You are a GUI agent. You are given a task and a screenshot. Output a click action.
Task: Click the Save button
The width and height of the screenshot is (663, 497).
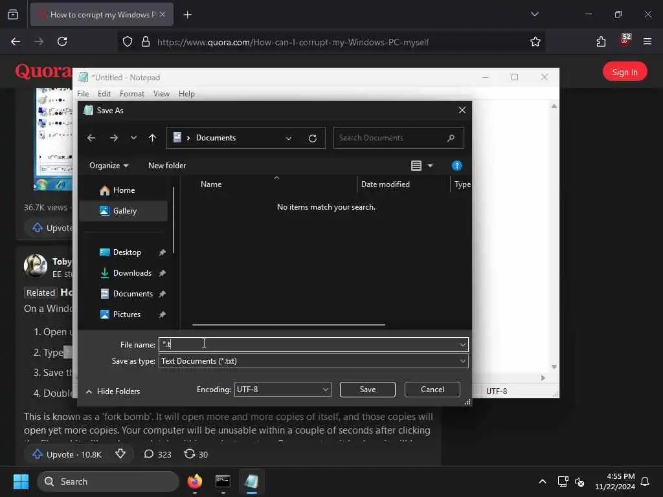click(x=368, y=389)
